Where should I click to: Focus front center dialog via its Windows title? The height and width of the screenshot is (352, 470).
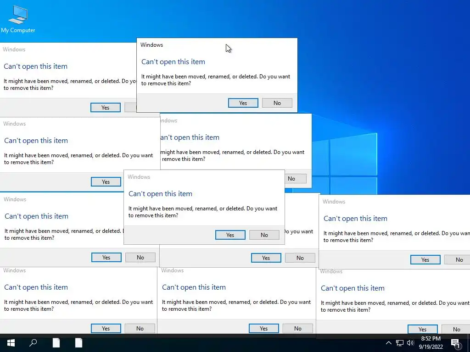click(139, 177)
